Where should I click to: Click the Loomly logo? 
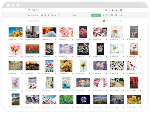33,10
